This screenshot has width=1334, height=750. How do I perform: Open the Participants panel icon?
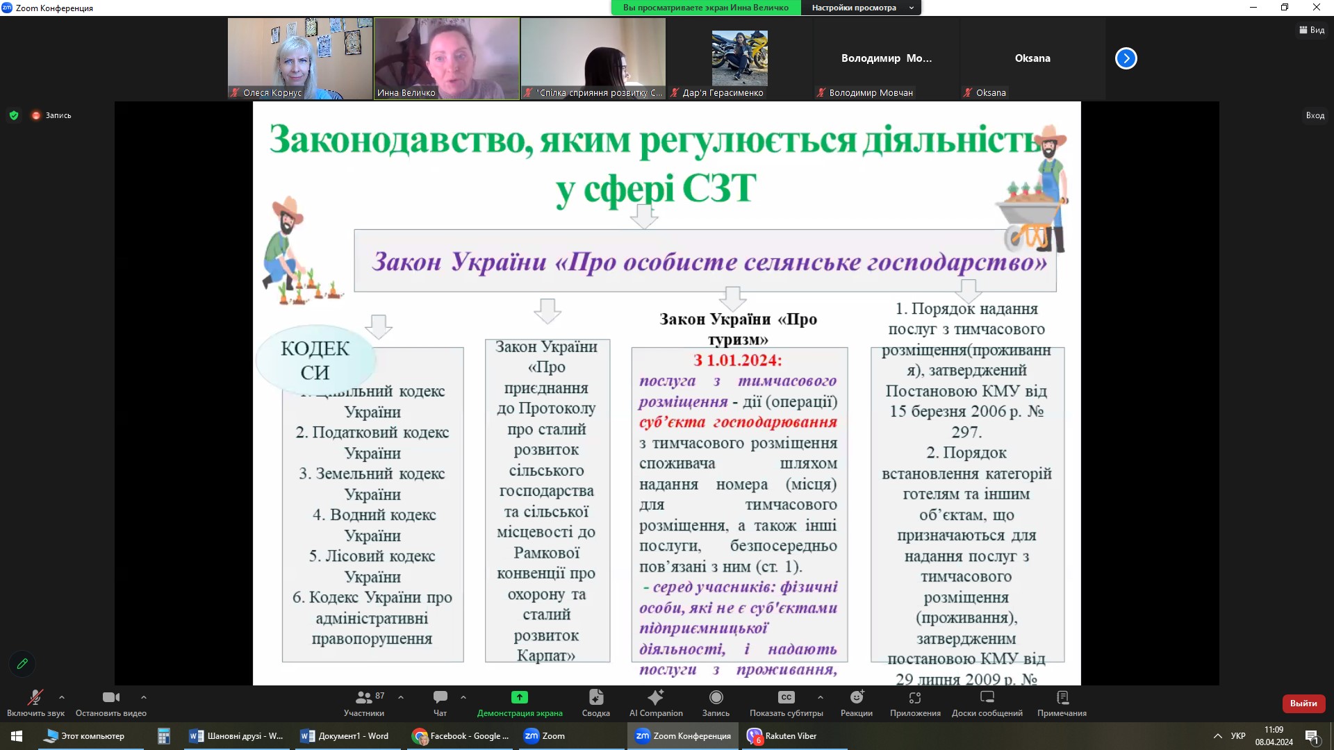[363, 698]
